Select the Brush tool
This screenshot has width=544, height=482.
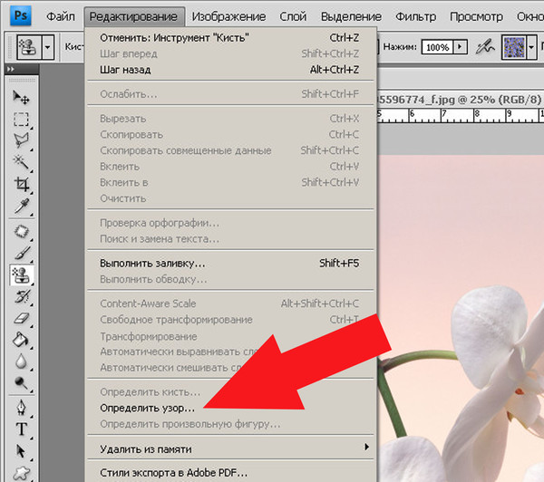21,253
